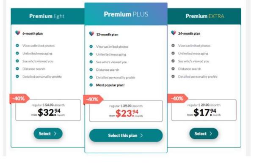Click the red $23.94 price box
The height and width of the screenshot is (163, 254).
[126, 111]
